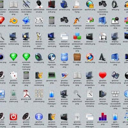The image size is (128, 128).
Task: Open the gnome-finance.png icon
Action: (115, 75)
